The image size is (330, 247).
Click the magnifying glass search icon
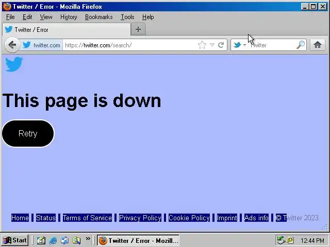pos(300,45)
